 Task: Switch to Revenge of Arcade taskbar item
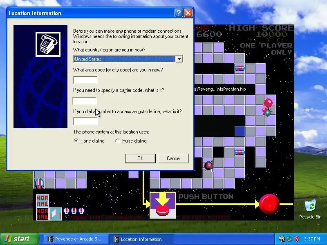[x=75, y=239]
